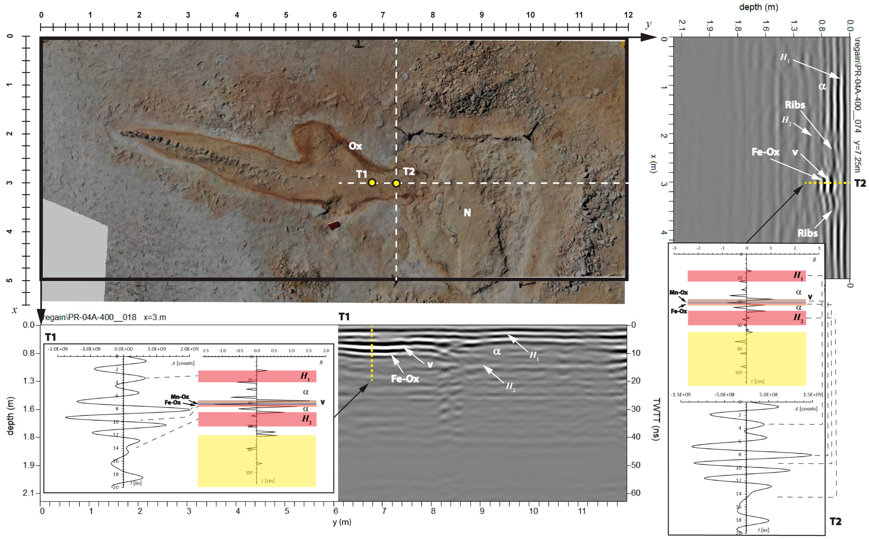Click the Ox label on the photo
The height and width of the screenshot is (539, 869).
[x=355, y=146]
